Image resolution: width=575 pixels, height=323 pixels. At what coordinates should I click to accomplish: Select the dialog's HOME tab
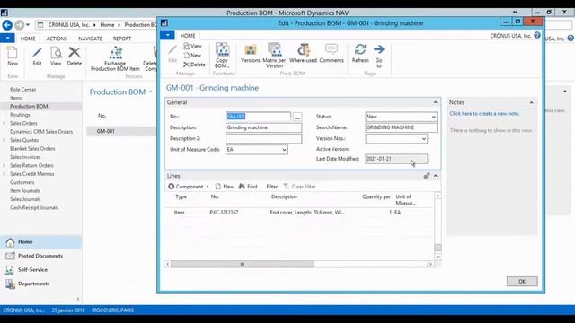tap(188, 36)
